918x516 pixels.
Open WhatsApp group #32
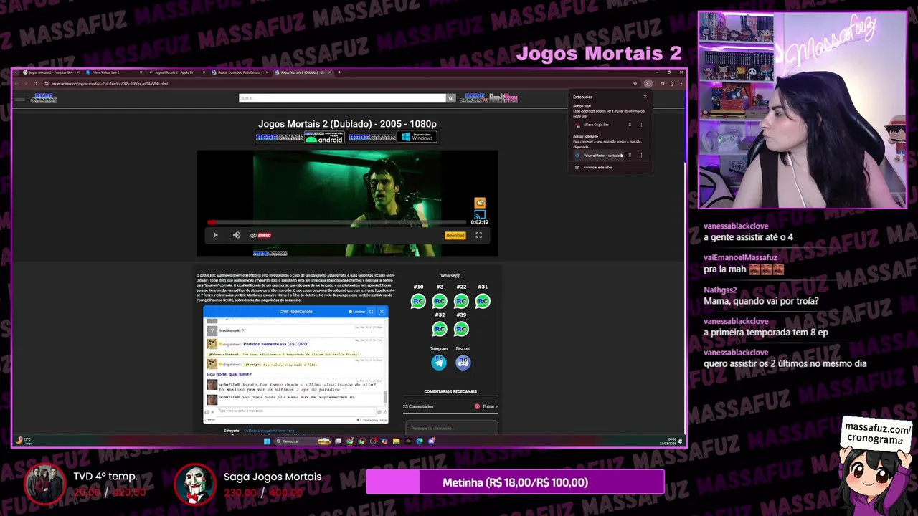click(x=440, y=329)
